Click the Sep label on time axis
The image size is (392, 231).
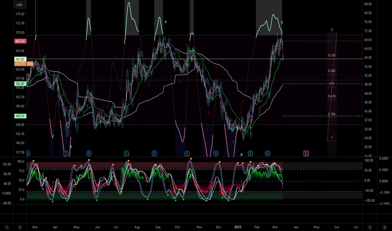tap(158, 227)
